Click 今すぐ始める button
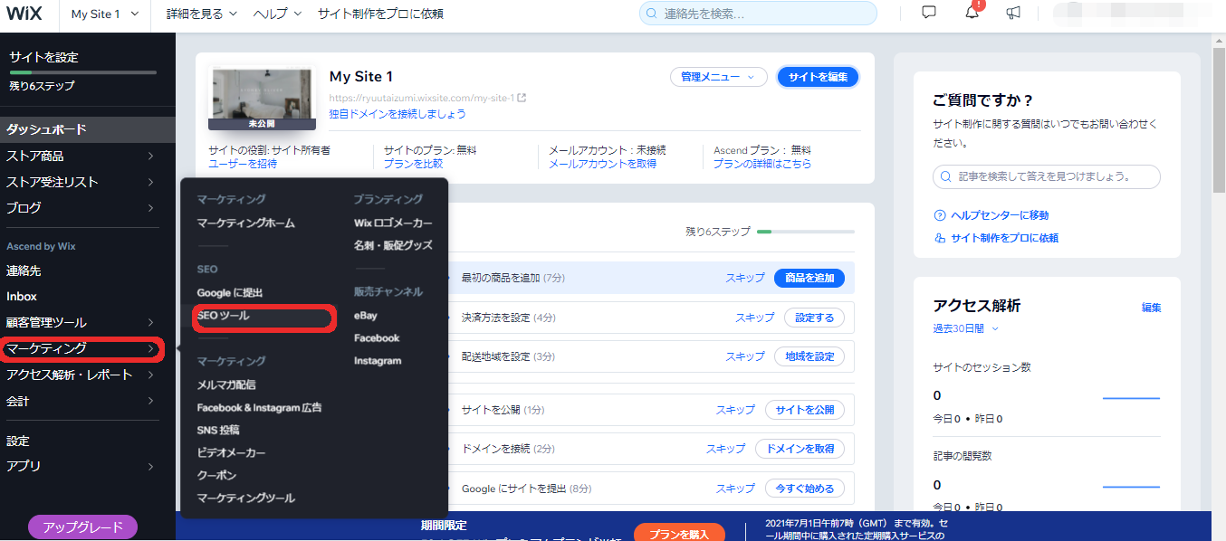1226x541 pixels. coord(805,489)
